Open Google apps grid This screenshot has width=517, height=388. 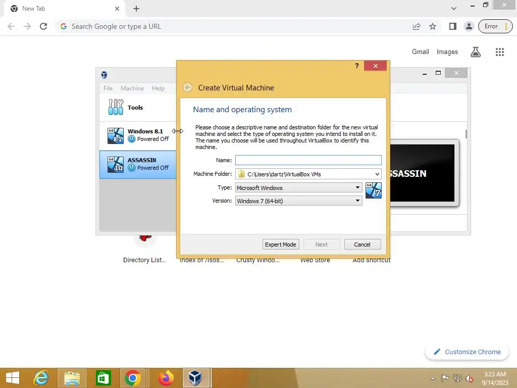[x=499, y=52]
